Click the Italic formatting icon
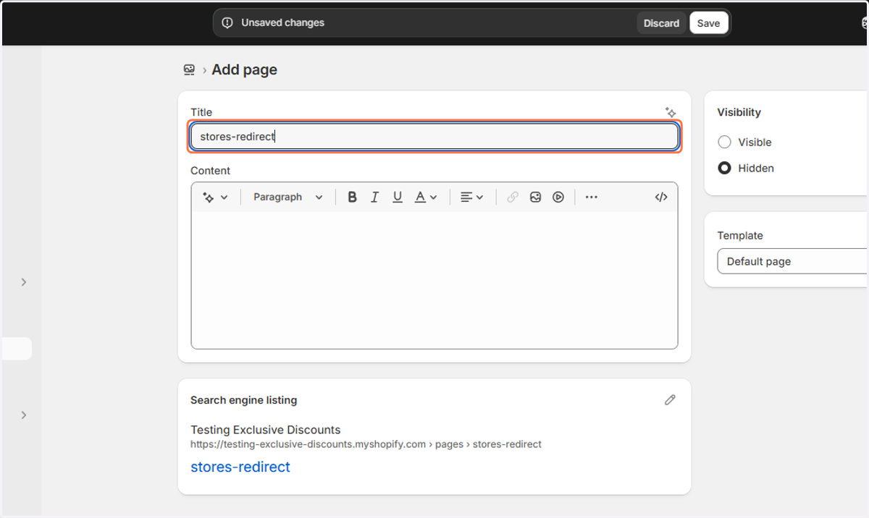Viewport: 869px width, 518px height. (x=374, y=197)
